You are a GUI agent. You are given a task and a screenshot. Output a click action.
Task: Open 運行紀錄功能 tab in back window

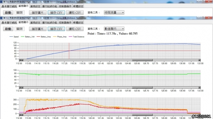[50, 6]
